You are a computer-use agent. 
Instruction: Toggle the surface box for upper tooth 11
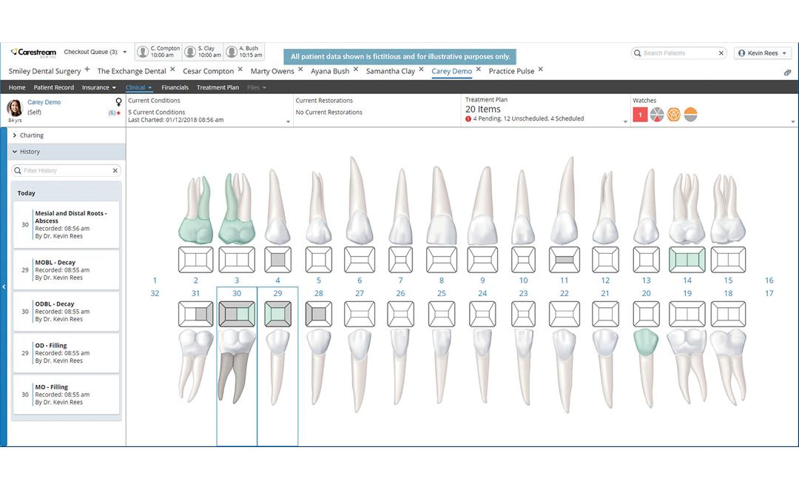[564, 260]
